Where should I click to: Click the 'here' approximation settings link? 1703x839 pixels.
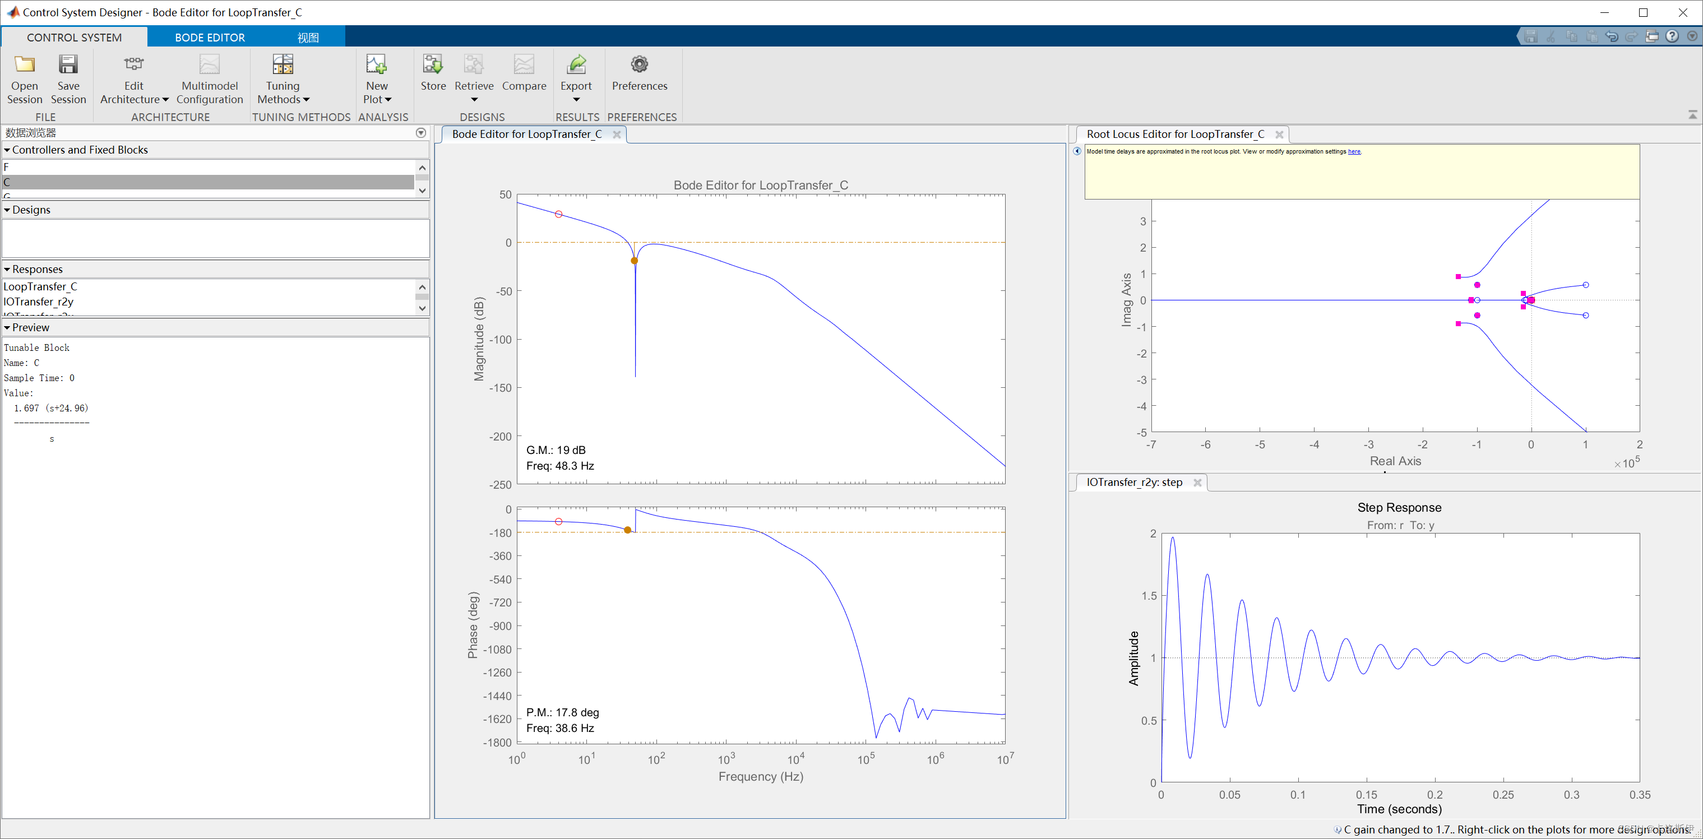1354,151
